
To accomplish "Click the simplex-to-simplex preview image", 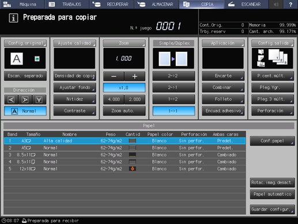I will point(173,58).
